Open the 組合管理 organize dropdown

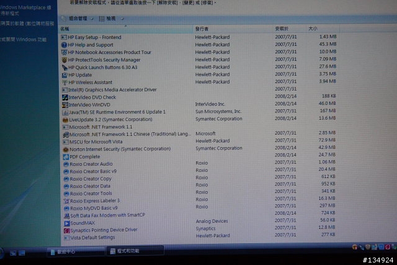[78, 19]
